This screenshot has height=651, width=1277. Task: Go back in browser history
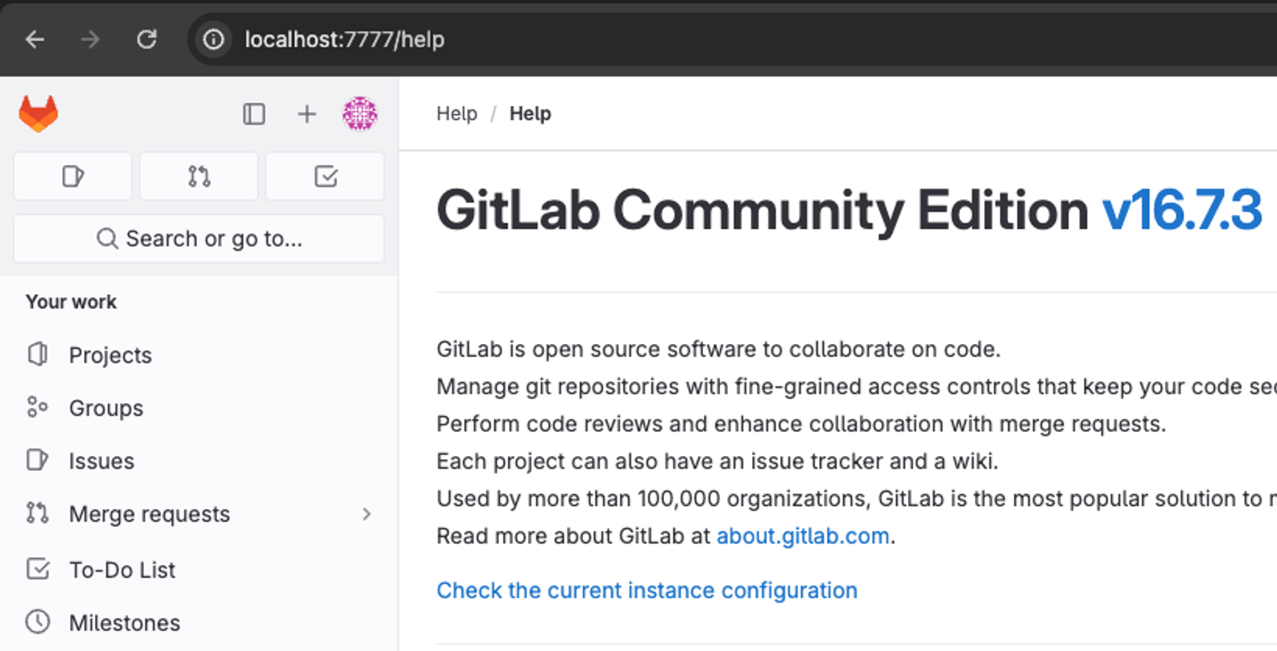tap(35, 40)
